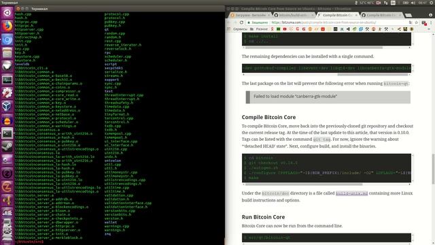Open System Monitor icon in dock

point(7,80)
